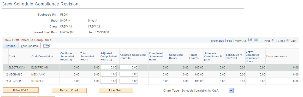Image resolution: width=303 pixels, height=97 pixels.
Task: Edit Adjusted Completed Hours for MECHANIC
Action: click(129, 74)
